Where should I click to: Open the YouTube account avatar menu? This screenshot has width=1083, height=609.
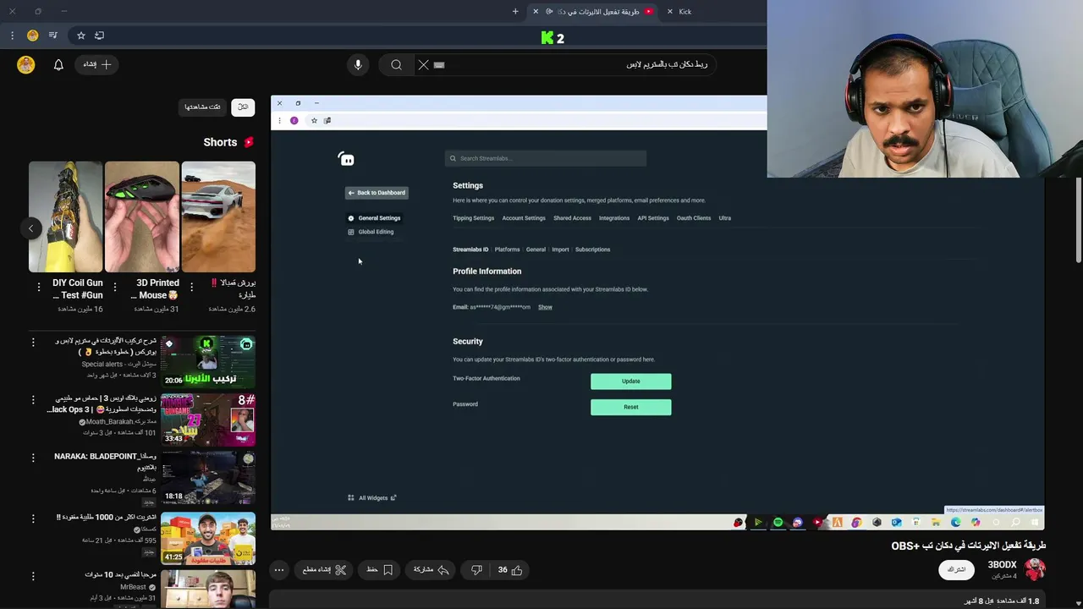point(26,64)
